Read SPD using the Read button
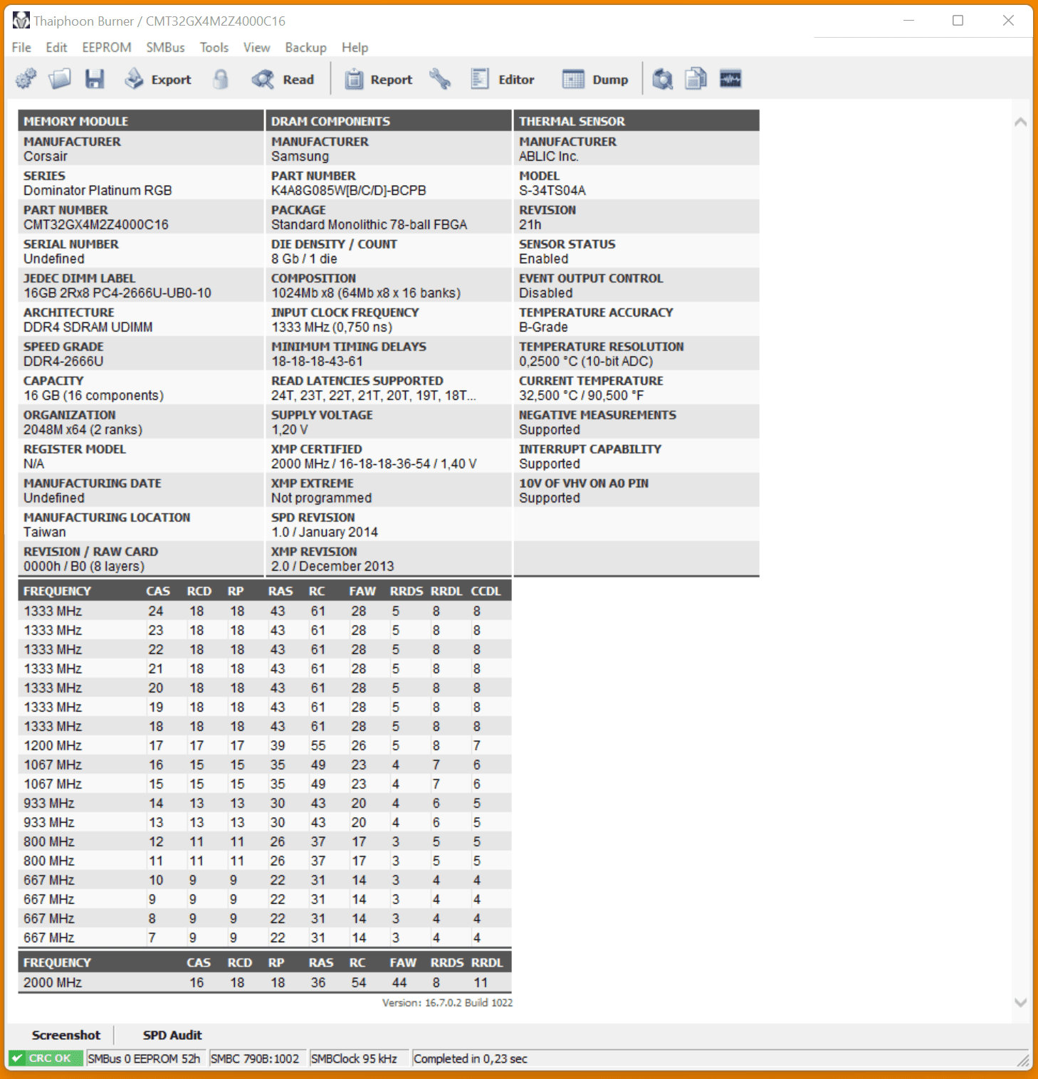The width and height of the screenshot is (1038, 1079). (x=283, y=79)
